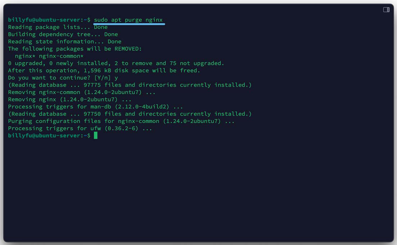Click the 'Reading state information... Done' line

click(x=64, y=41)
